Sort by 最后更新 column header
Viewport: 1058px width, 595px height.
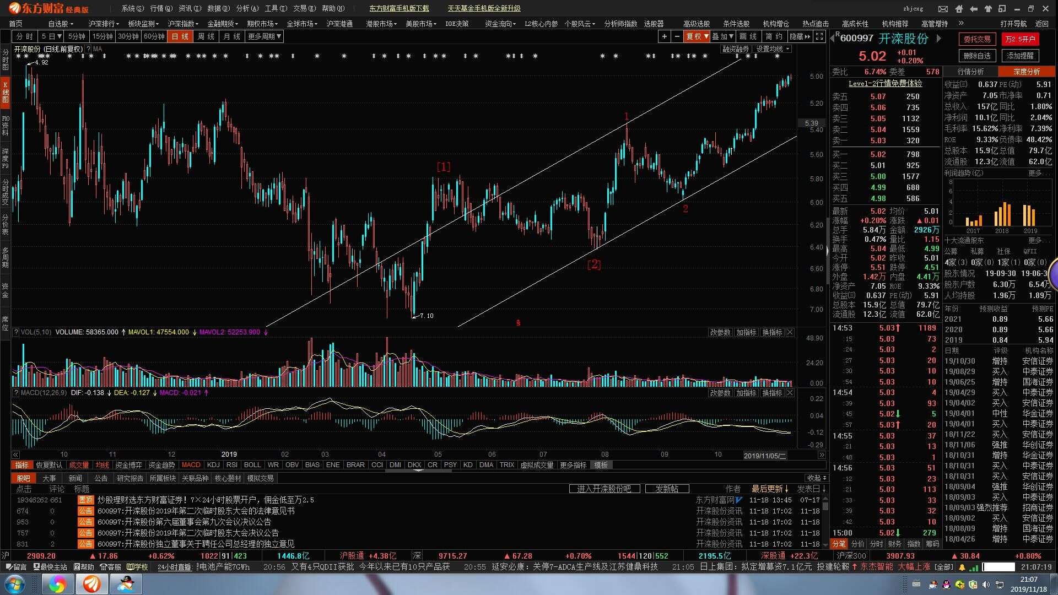tap(770, 489)
